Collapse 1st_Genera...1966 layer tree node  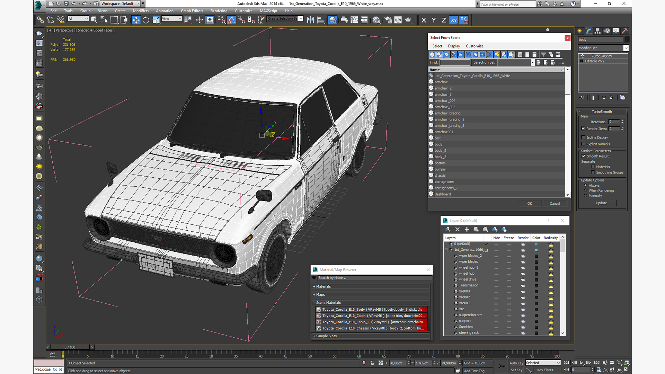pos(446,250)
